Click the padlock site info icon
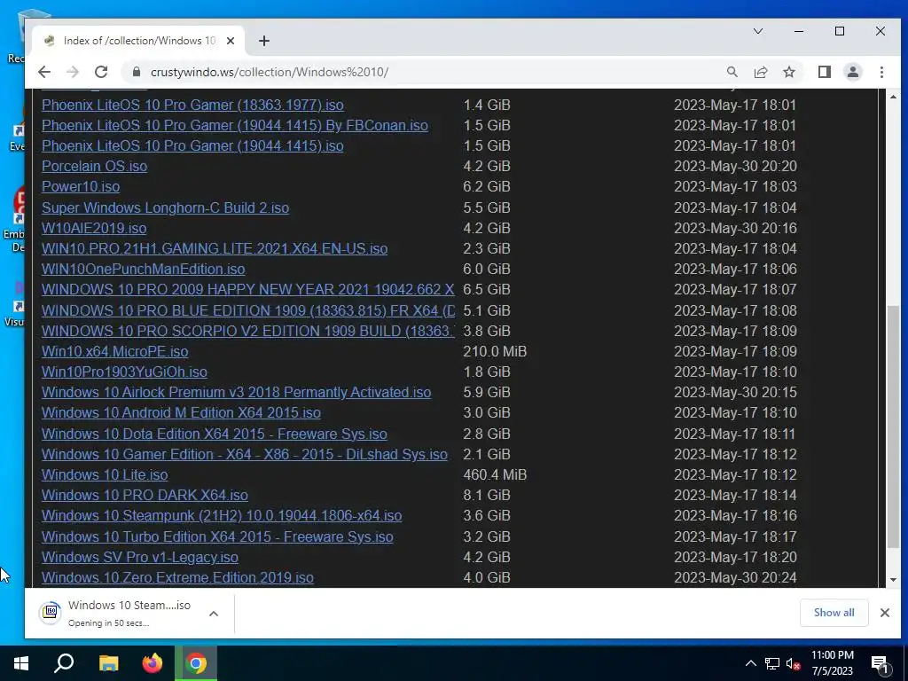 tap(137, 72)
